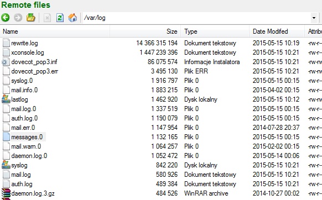The image size is (322, 200).
Task: Select the auth.log.0 file icon
Action: point(6,118)
